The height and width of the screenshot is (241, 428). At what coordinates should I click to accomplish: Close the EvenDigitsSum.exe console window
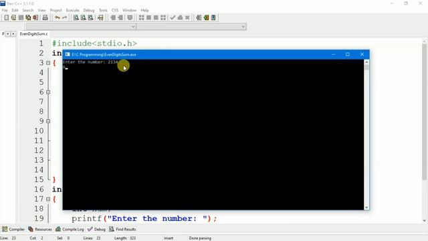click(362, 54)
